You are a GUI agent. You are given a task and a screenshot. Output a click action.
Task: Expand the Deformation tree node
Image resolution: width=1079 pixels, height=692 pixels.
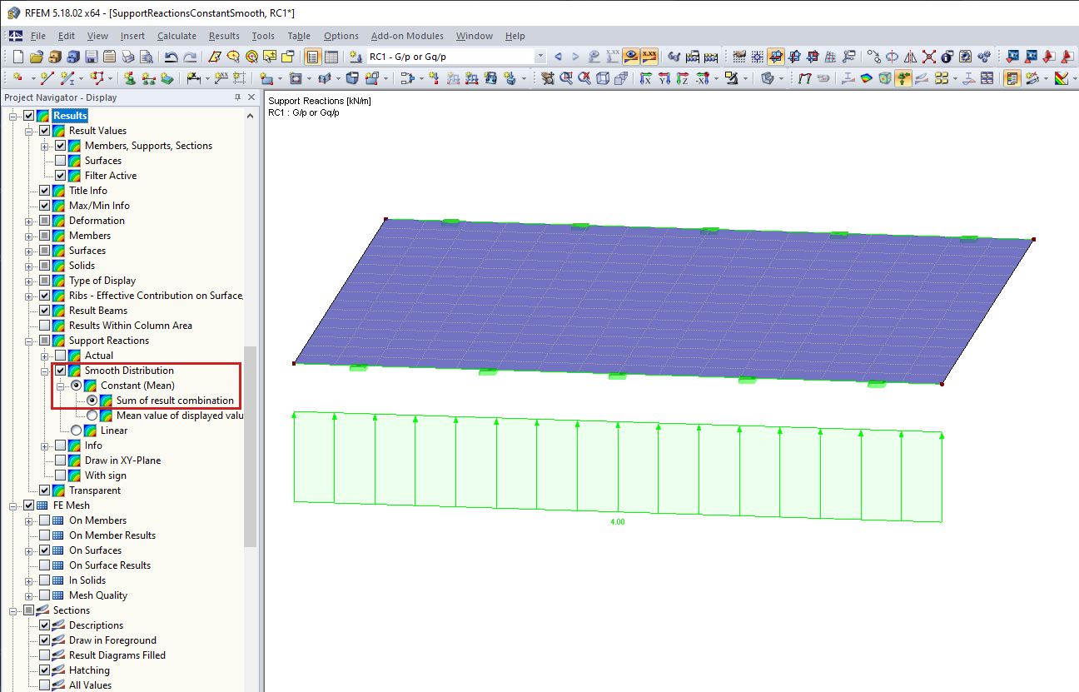coord(29,221)
